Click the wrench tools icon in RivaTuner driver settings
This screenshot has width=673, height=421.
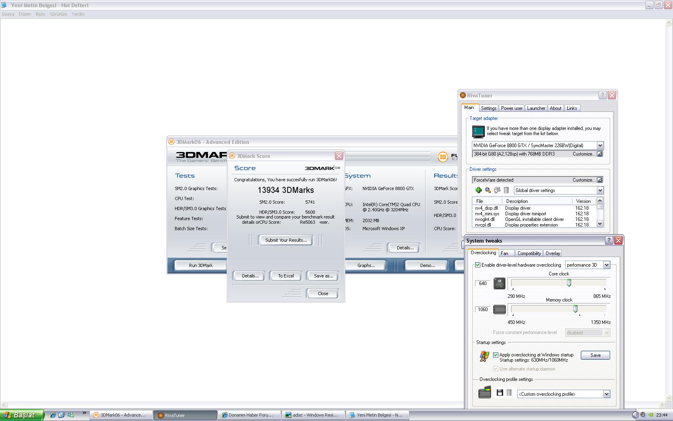tap(497, 190)
